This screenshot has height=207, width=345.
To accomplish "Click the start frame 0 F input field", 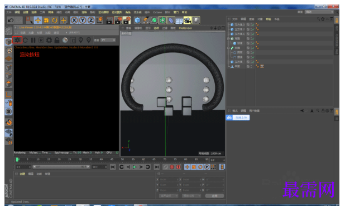I will pos(23,167).
